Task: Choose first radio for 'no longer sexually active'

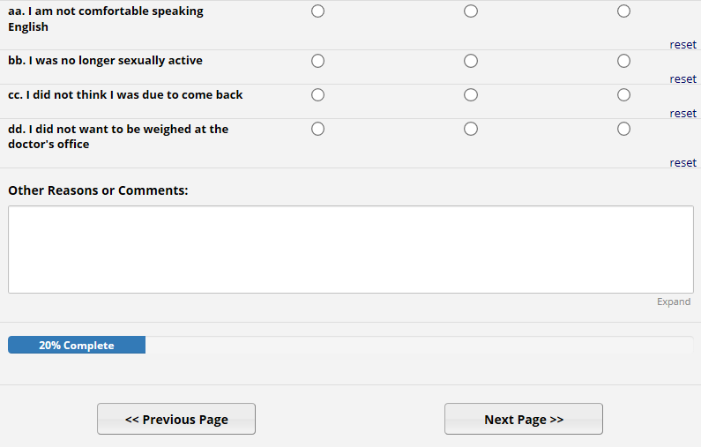Action: click(318, 61)
